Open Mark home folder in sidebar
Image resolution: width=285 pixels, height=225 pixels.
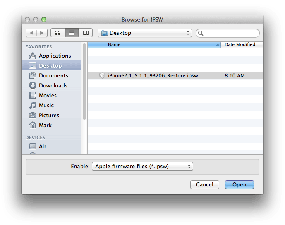(x=45, y=125)
